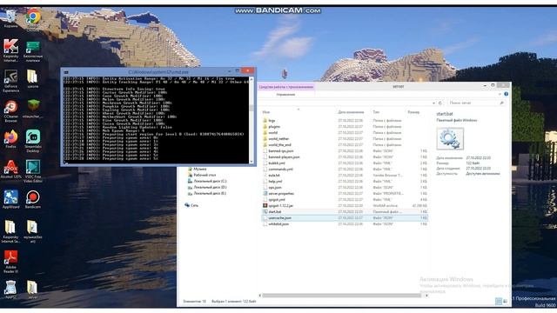Click the cmd.exe window title bar

(158, 72)
